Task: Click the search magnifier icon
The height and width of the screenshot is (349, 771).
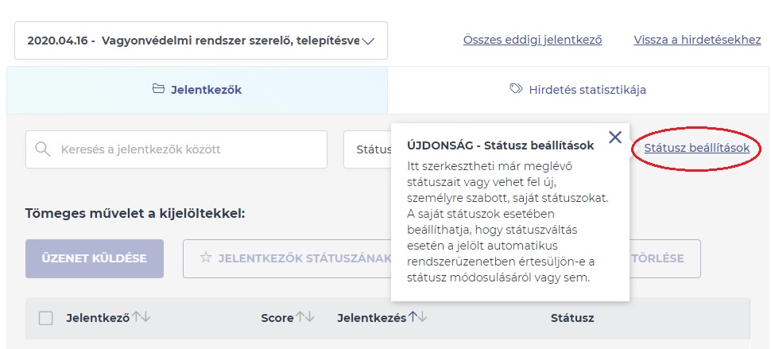Action: click(44, 149)
